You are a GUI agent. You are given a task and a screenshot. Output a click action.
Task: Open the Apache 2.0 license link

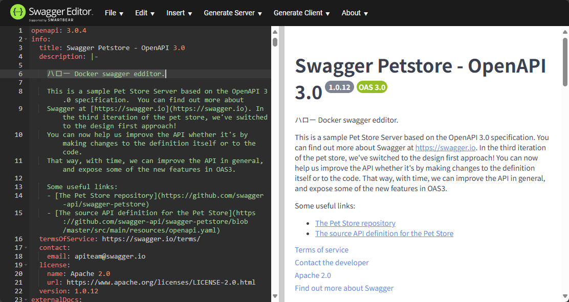pyautogui.click(x=313, y=275)
